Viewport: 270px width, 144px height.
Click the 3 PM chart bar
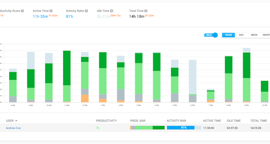138,77
